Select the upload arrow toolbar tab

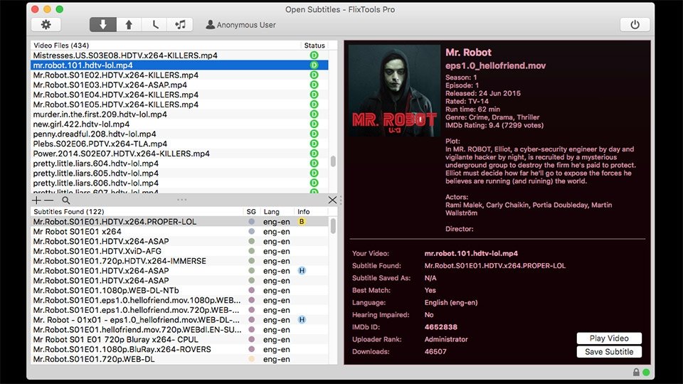pos(129,25)
